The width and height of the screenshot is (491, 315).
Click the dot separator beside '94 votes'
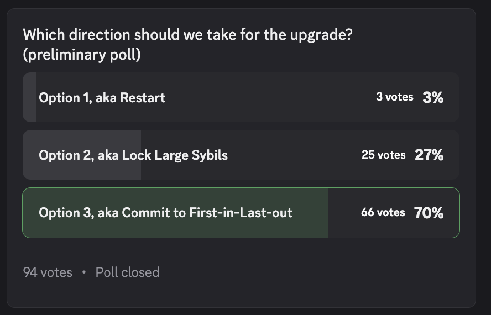click(83, 272)
